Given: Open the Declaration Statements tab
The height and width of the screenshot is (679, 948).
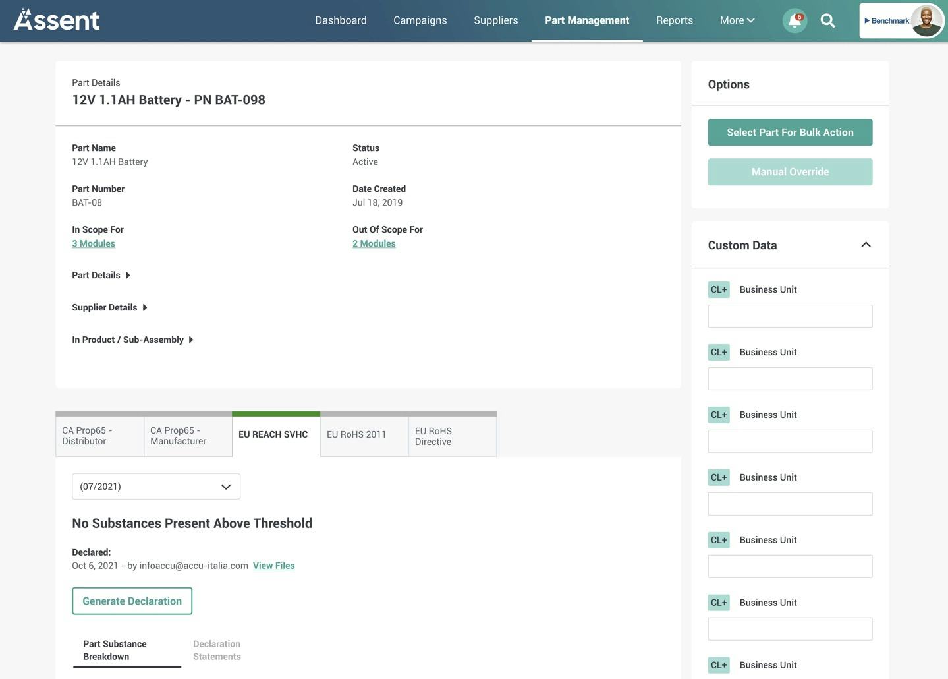Looking at the screenshot, I should point(216,649).
